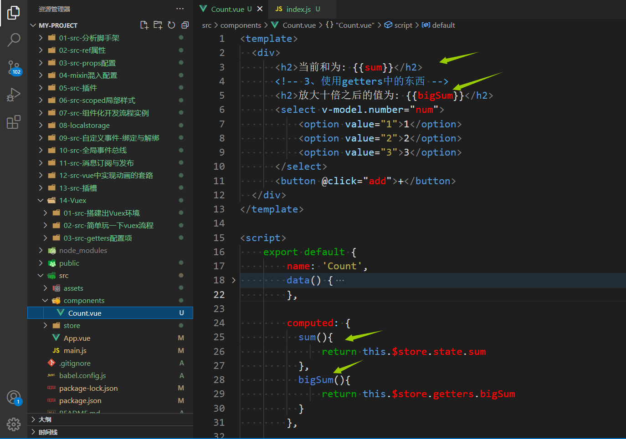
Task: Close the Count.vue editor tab
Action: pos(260,9)
